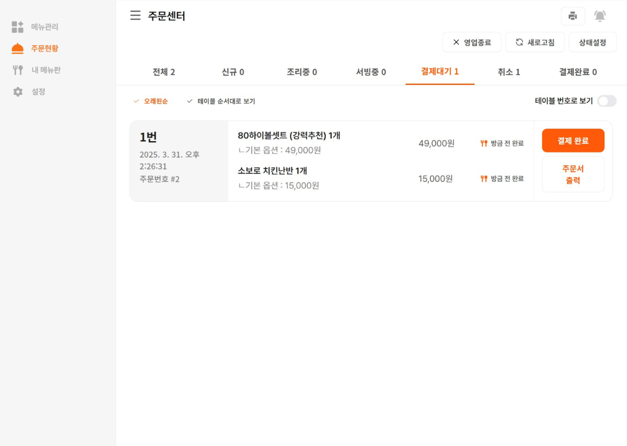Click the utensils icon on the 15,000원 row
Viewport: 627px width, 446px height.
[484, 179]
